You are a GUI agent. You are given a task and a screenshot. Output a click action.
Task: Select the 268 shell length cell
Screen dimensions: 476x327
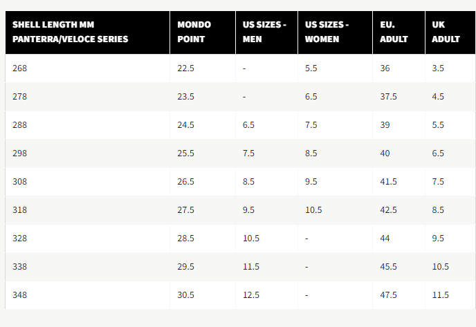click(19, 68)
